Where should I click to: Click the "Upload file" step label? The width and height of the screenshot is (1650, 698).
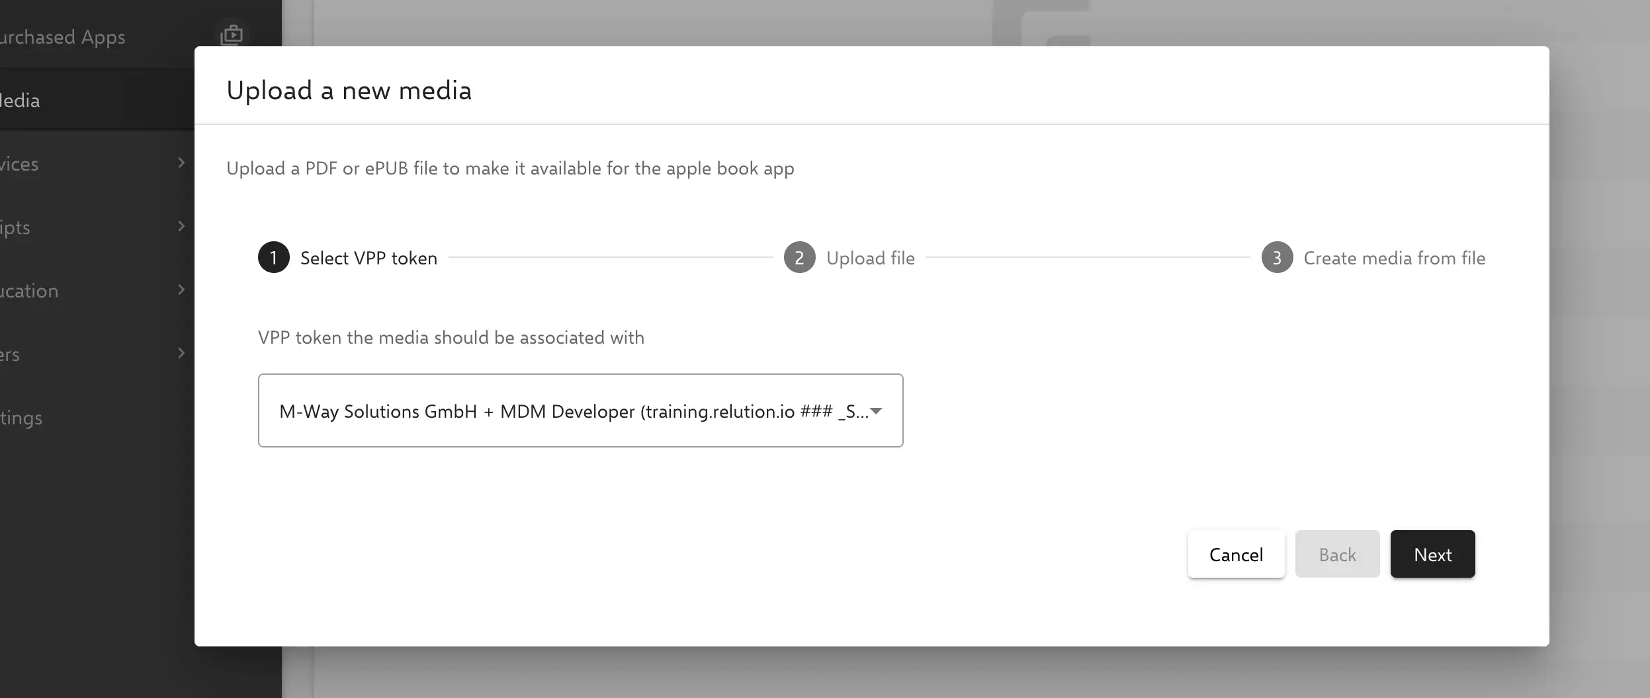870,258
